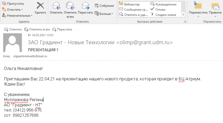Click the Forward (Переслать) ribbon icon
Viewport: 223px width, 123px height.
[x=86, y=6]
